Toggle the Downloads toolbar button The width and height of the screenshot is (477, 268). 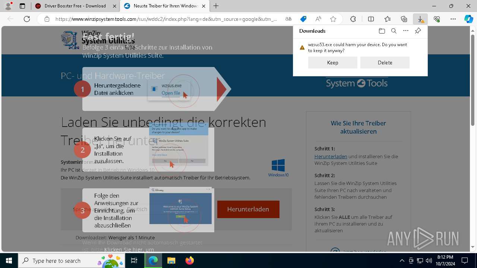tap(420, 19)
